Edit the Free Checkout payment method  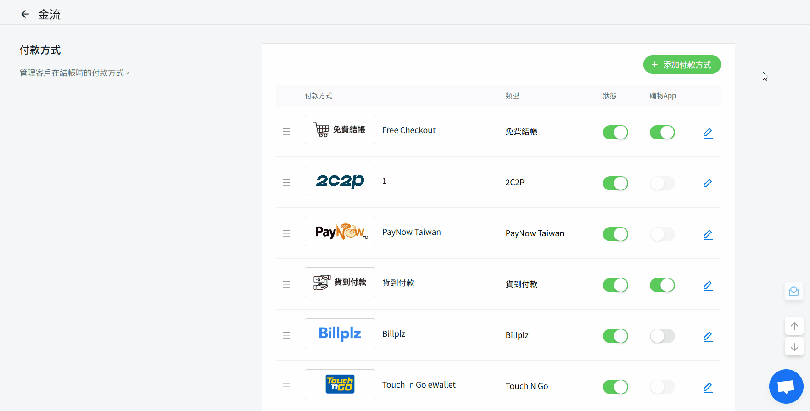pyautogui.click(x=708, y=133)
